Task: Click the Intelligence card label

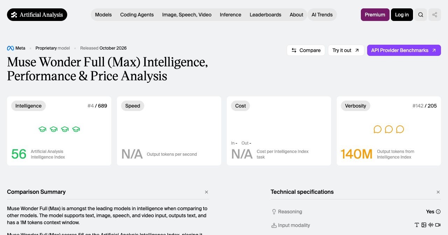Action: pos(28,106)
